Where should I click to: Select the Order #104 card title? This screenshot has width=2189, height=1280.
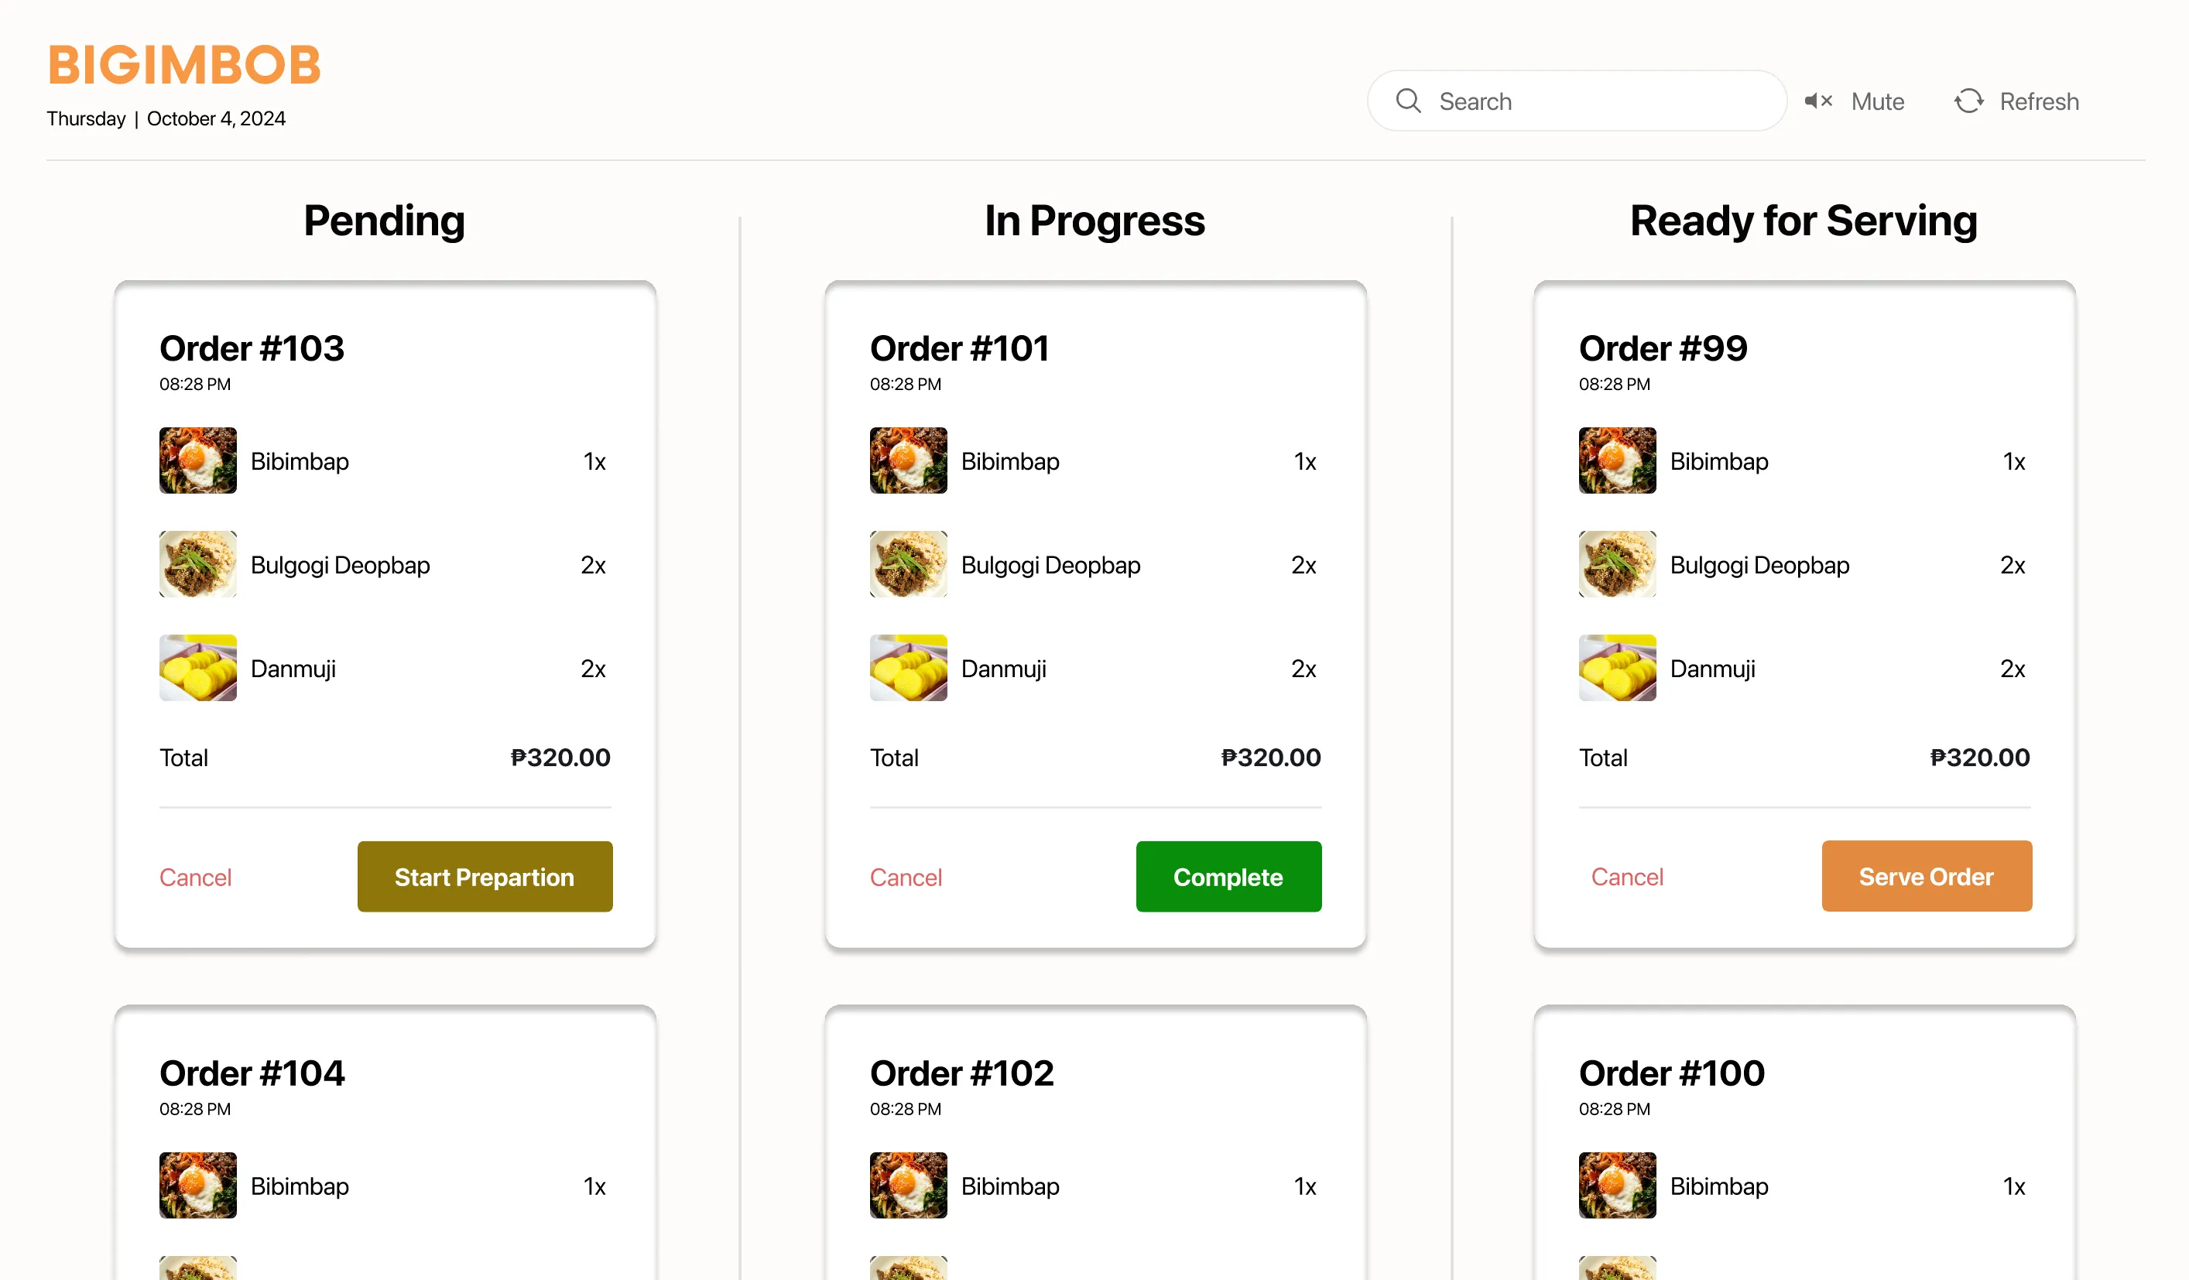(252, 1073)
